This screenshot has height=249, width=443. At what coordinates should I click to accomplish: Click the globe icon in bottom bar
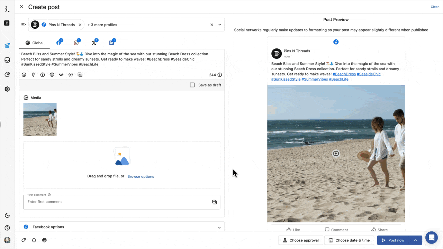(x=44, y=240)
